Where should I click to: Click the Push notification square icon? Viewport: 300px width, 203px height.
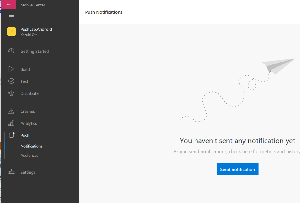coord(12,135)
